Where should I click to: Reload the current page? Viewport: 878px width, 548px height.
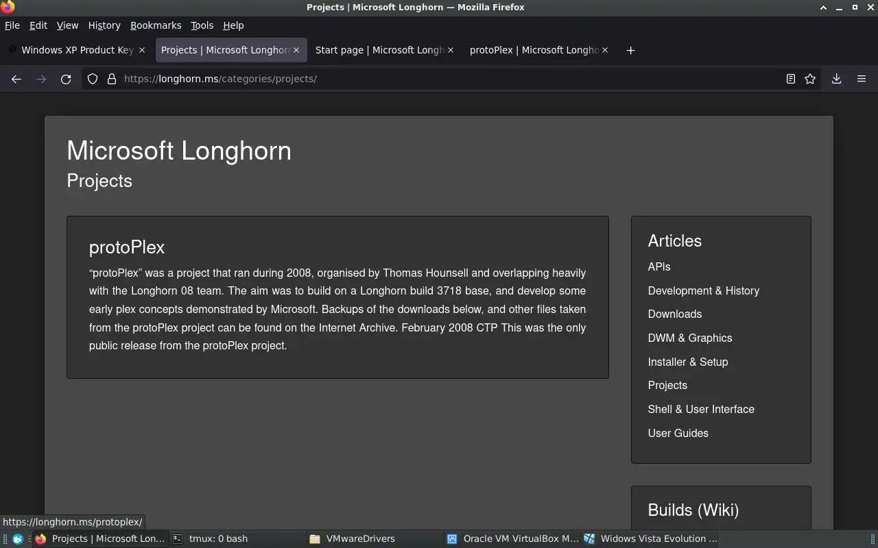point(66,79)
